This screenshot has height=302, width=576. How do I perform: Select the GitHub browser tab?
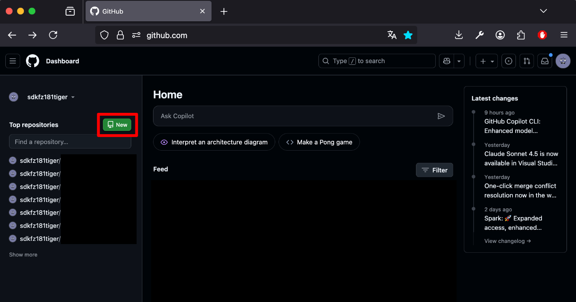click(149, 11)
